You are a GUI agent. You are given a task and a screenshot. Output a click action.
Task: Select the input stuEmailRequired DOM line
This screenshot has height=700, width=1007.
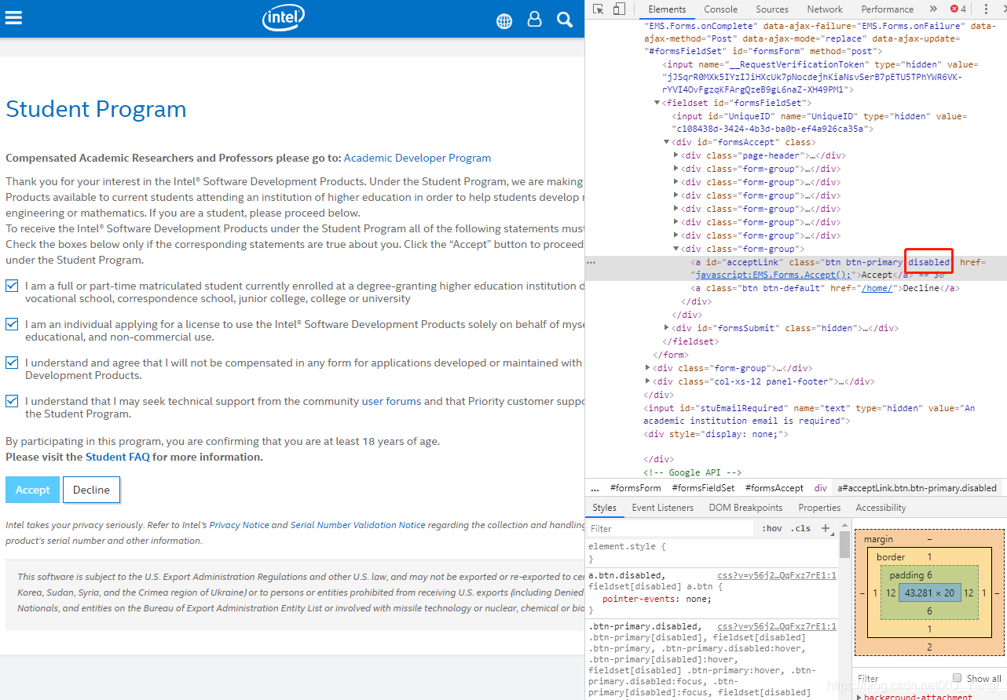pos(809,414)
